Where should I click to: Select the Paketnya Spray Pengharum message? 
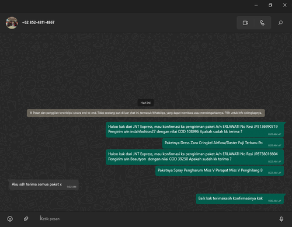pos(220,171)
